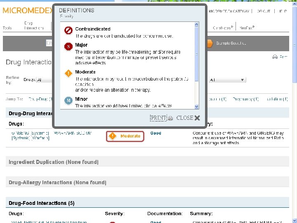Open the Drugs refine dropdown
The height and width of the screenshot is (223, 297).
click(44, 80)
